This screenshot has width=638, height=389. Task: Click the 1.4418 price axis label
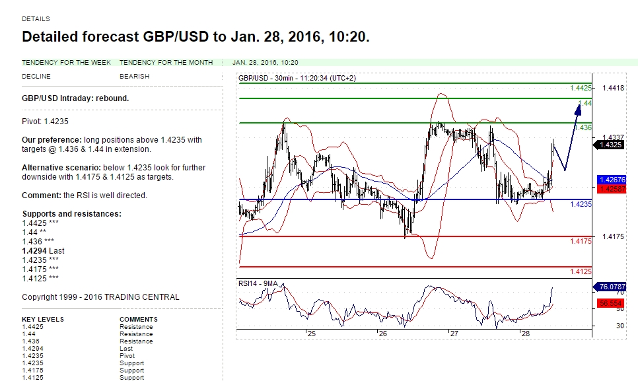613,88
